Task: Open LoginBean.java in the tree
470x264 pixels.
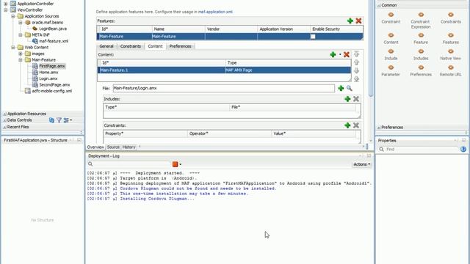Action: (53, 29)
